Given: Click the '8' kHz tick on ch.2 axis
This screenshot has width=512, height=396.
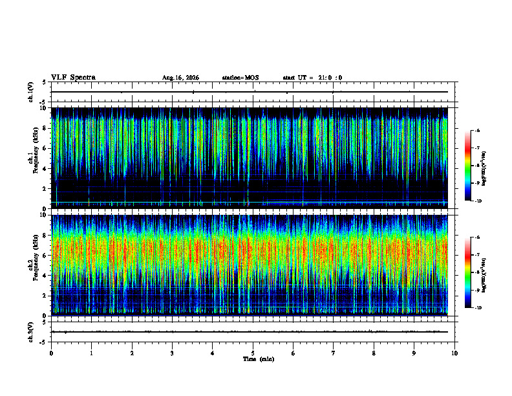Looking at the screenshot, I should (45, 236).
